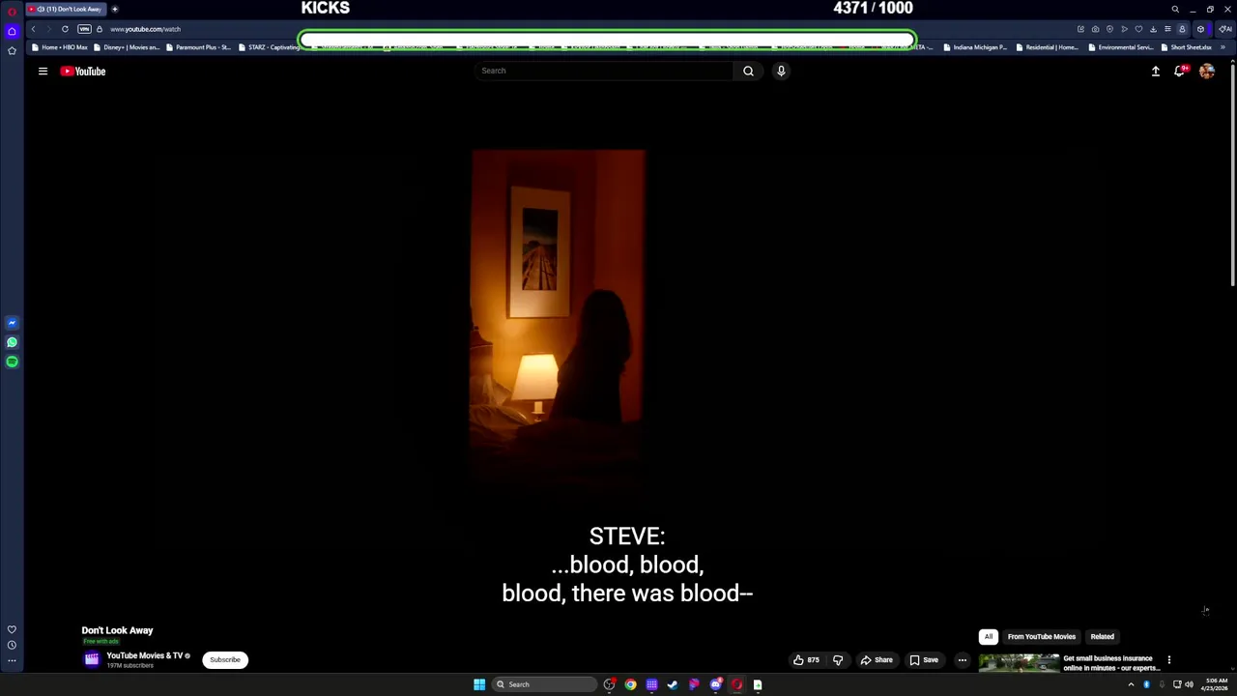Open the YouTube Create upload icon
Screen dimensions: 1237x696
(1155, 71)
